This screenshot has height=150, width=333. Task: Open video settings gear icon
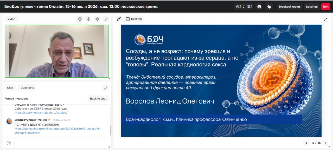pos(97,19)
